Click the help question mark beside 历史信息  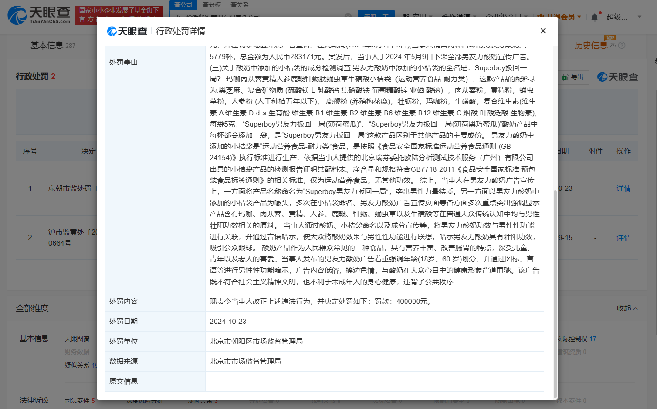[x=622, y=46]
